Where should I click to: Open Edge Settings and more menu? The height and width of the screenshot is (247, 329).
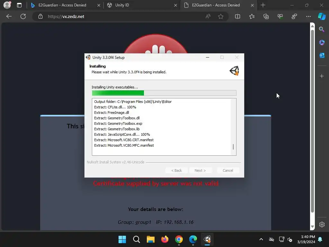(x=308, y=16)
